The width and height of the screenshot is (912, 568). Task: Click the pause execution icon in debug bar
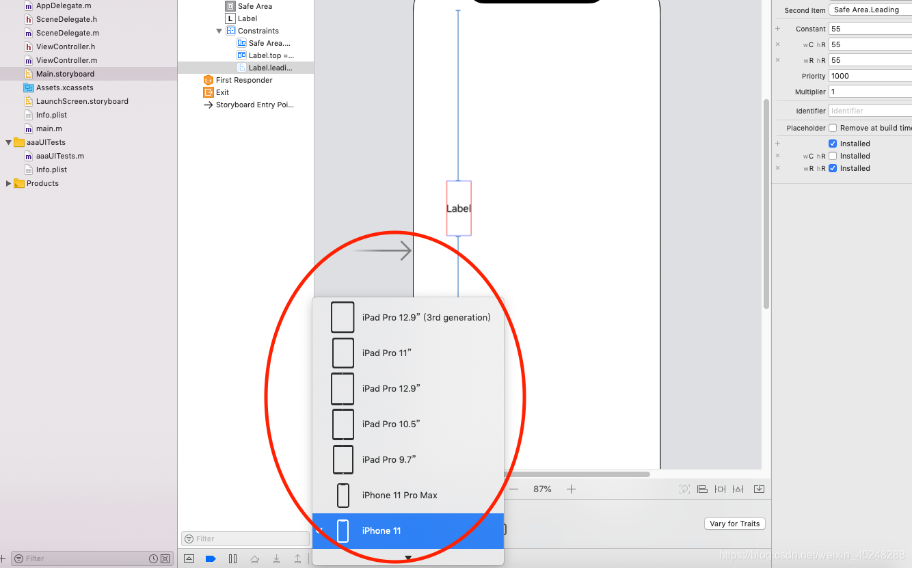pyautogui.click(x=232, y=558)
